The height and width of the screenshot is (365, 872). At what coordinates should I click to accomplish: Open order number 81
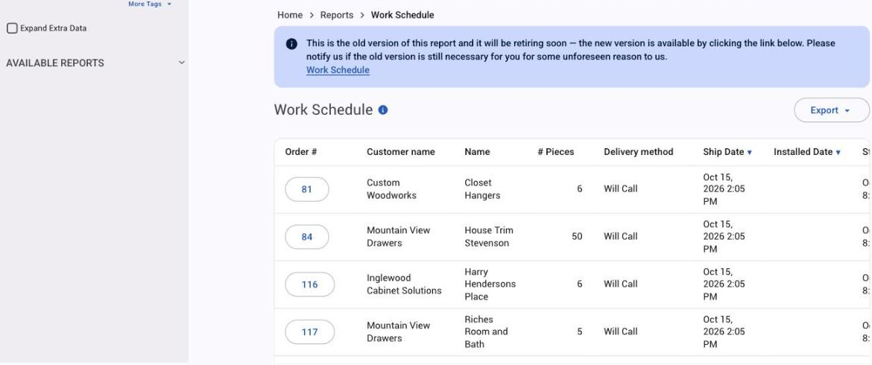tap(307, 189)
